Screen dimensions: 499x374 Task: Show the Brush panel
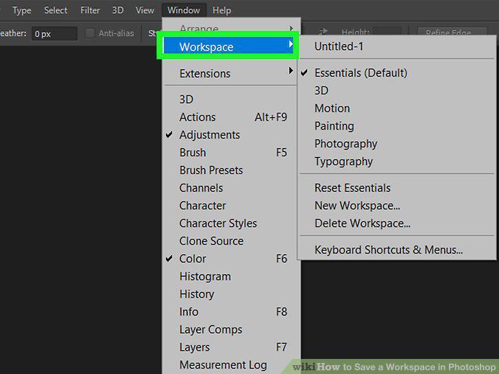click(x=231, y=152)
